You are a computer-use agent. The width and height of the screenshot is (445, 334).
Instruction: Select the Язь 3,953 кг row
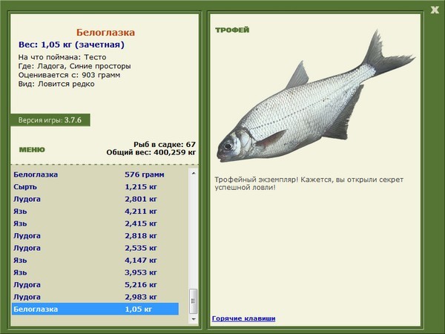coord(95,272)
